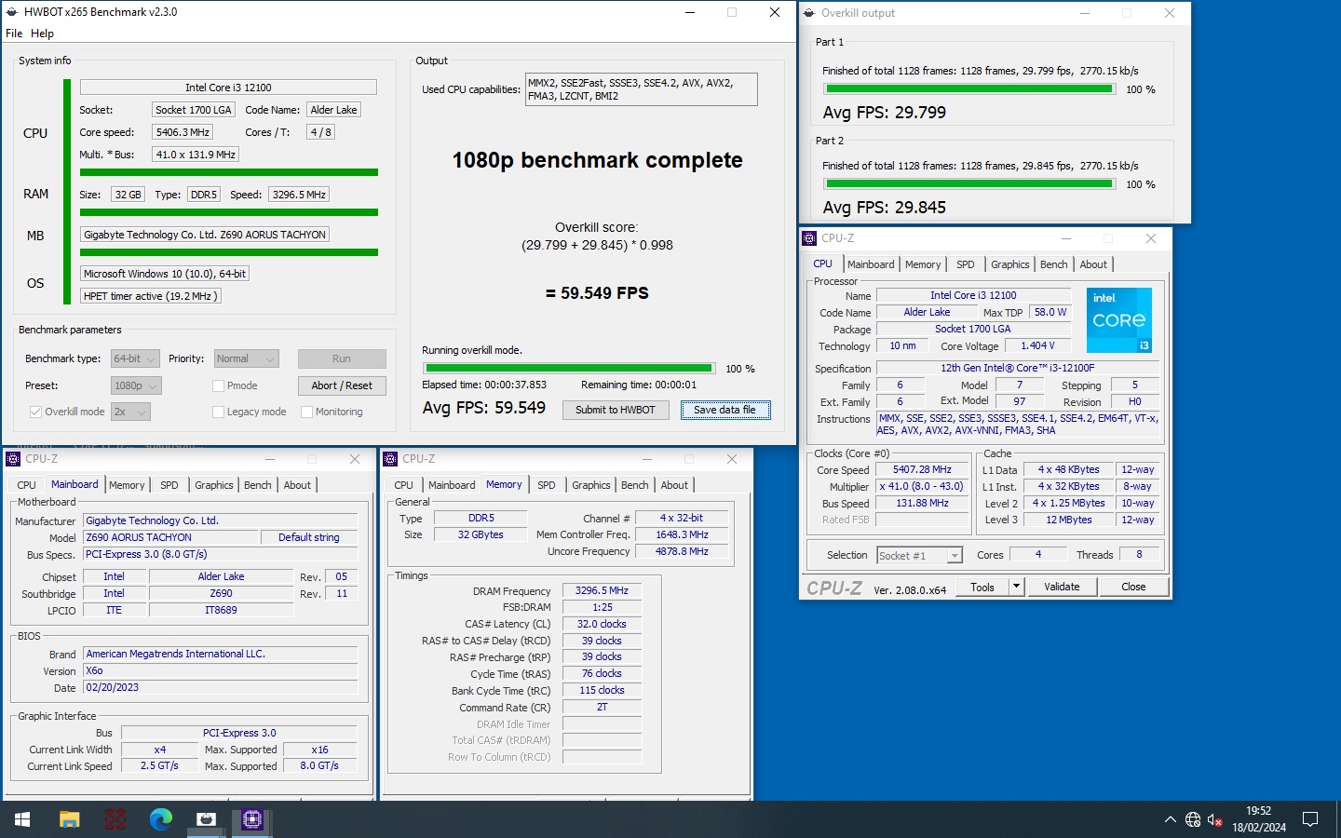Click the Intel Core i3 logo

pyautogui.click(x=1119, y=319)
